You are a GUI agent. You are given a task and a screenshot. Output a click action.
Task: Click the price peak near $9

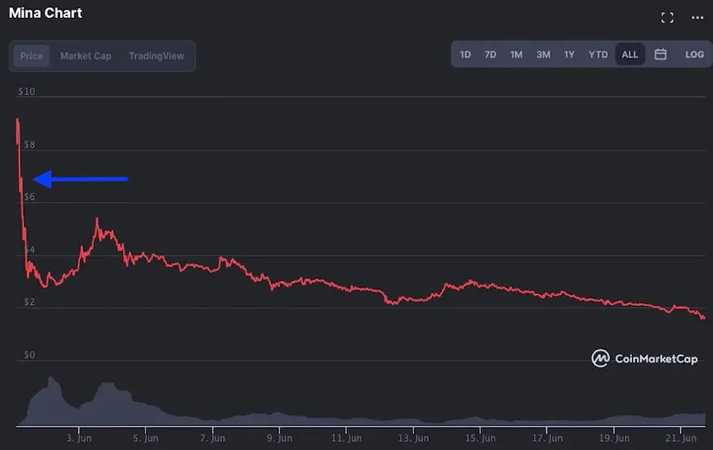17,120
